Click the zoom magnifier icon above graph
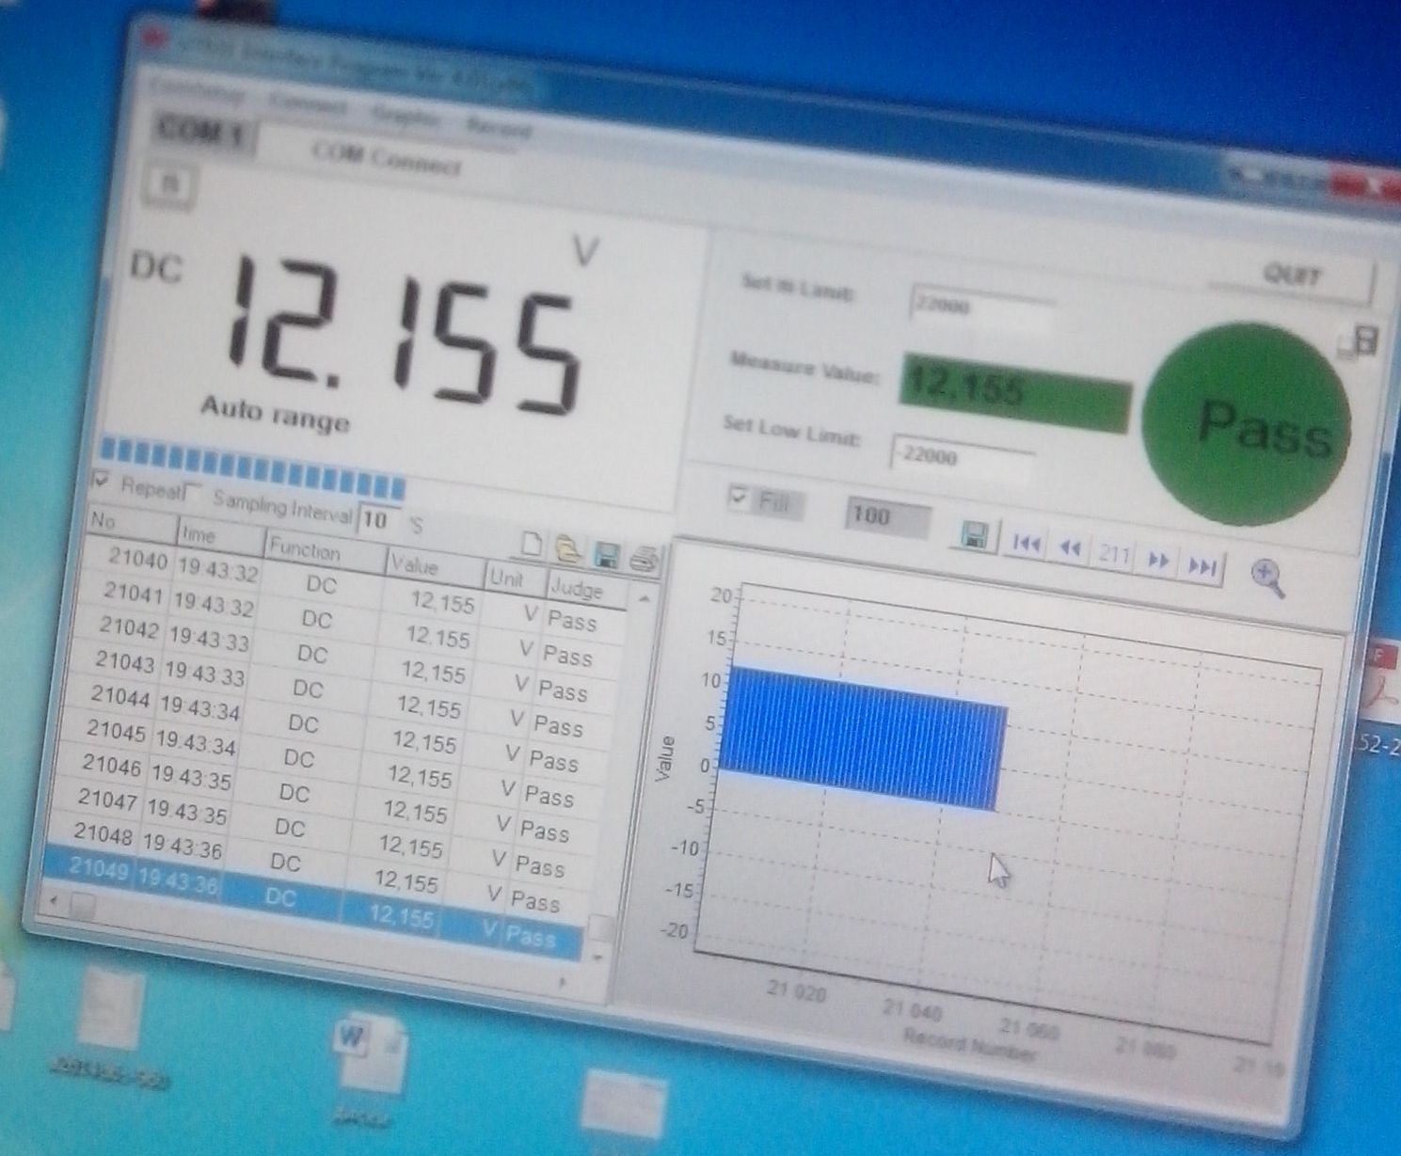The height and width of the screenshot is (1156, 1401). click(x=1267, y=577)
